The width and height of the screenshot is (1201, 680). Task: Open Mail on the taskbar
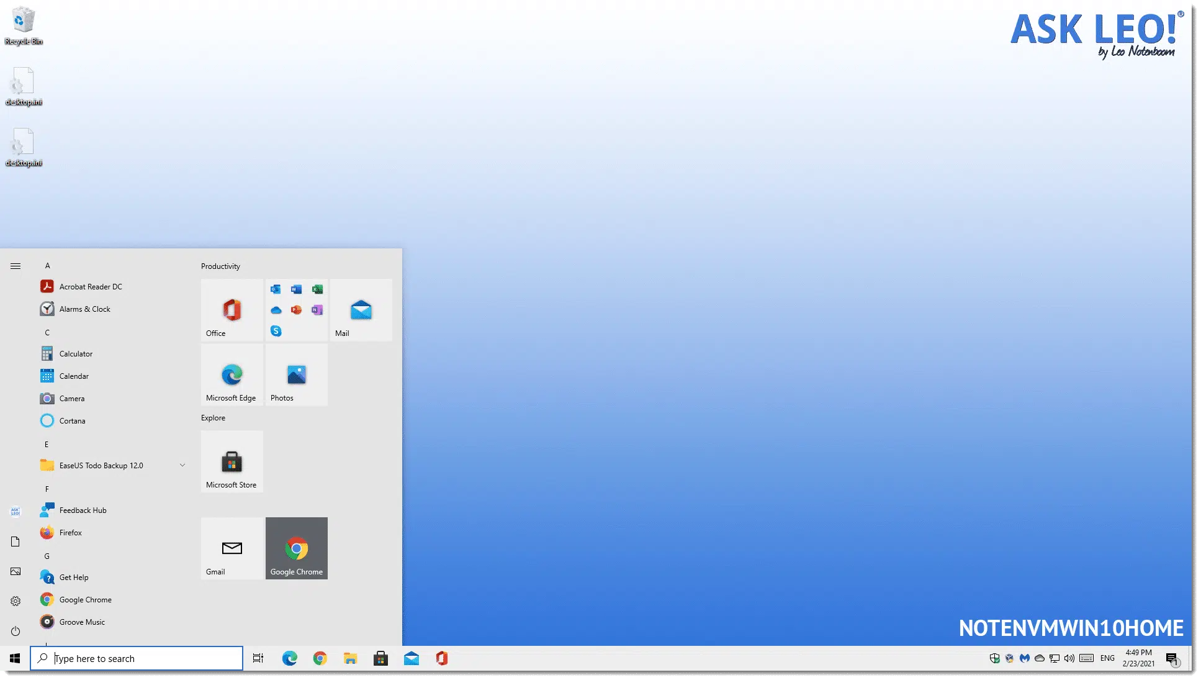[x=411, y=658]
